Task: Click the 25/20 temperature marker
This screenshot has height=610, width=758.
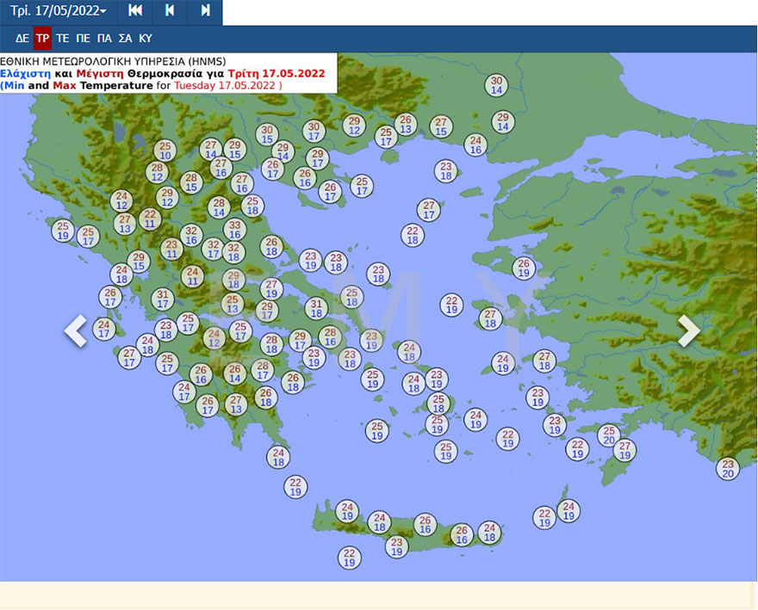Action: 609,435
